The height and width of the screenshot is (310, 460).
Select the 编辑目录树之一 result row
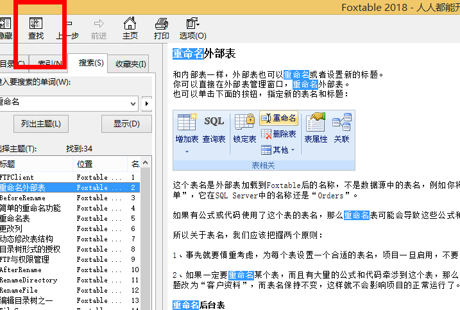pyautogui.click(x=70, y=300)
